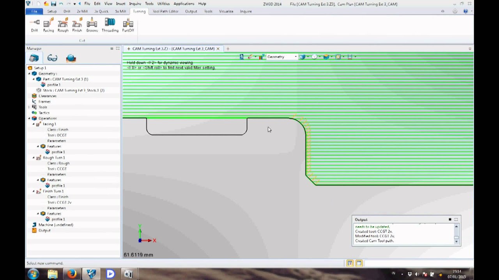The height and width of the screenshot is (280, 499).
Task: Open Firefox from the taskbar
Action: [71, 274]
